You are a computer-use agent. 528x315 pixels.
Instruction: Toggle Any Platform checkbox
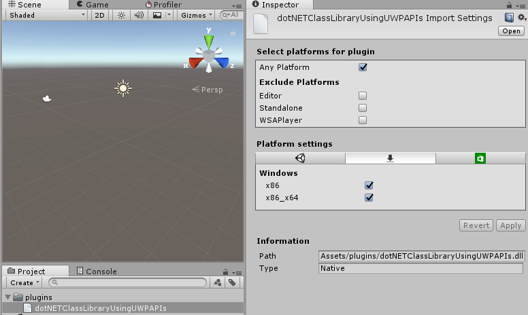[x=363, y=67]
